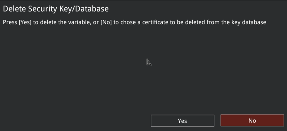Click the Delete Security Key/Database title

click(56, 9)
